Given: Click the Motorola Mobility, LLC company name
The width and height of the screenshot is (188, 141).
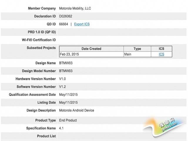Looking at the screenshot, I should [75, 8].
